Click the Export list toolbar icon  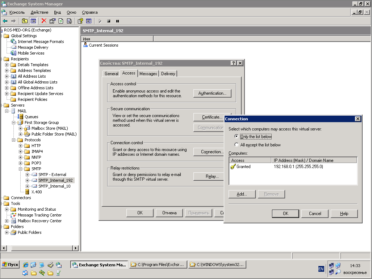pyautogui.click(x=69, y=21)
